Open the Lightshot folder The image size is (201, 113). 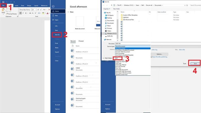pos(125,17)
